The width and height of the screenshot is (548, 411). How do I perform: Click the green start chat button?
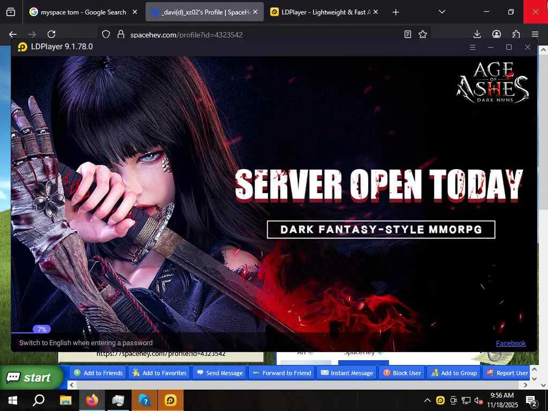click(x=32, y=377)
